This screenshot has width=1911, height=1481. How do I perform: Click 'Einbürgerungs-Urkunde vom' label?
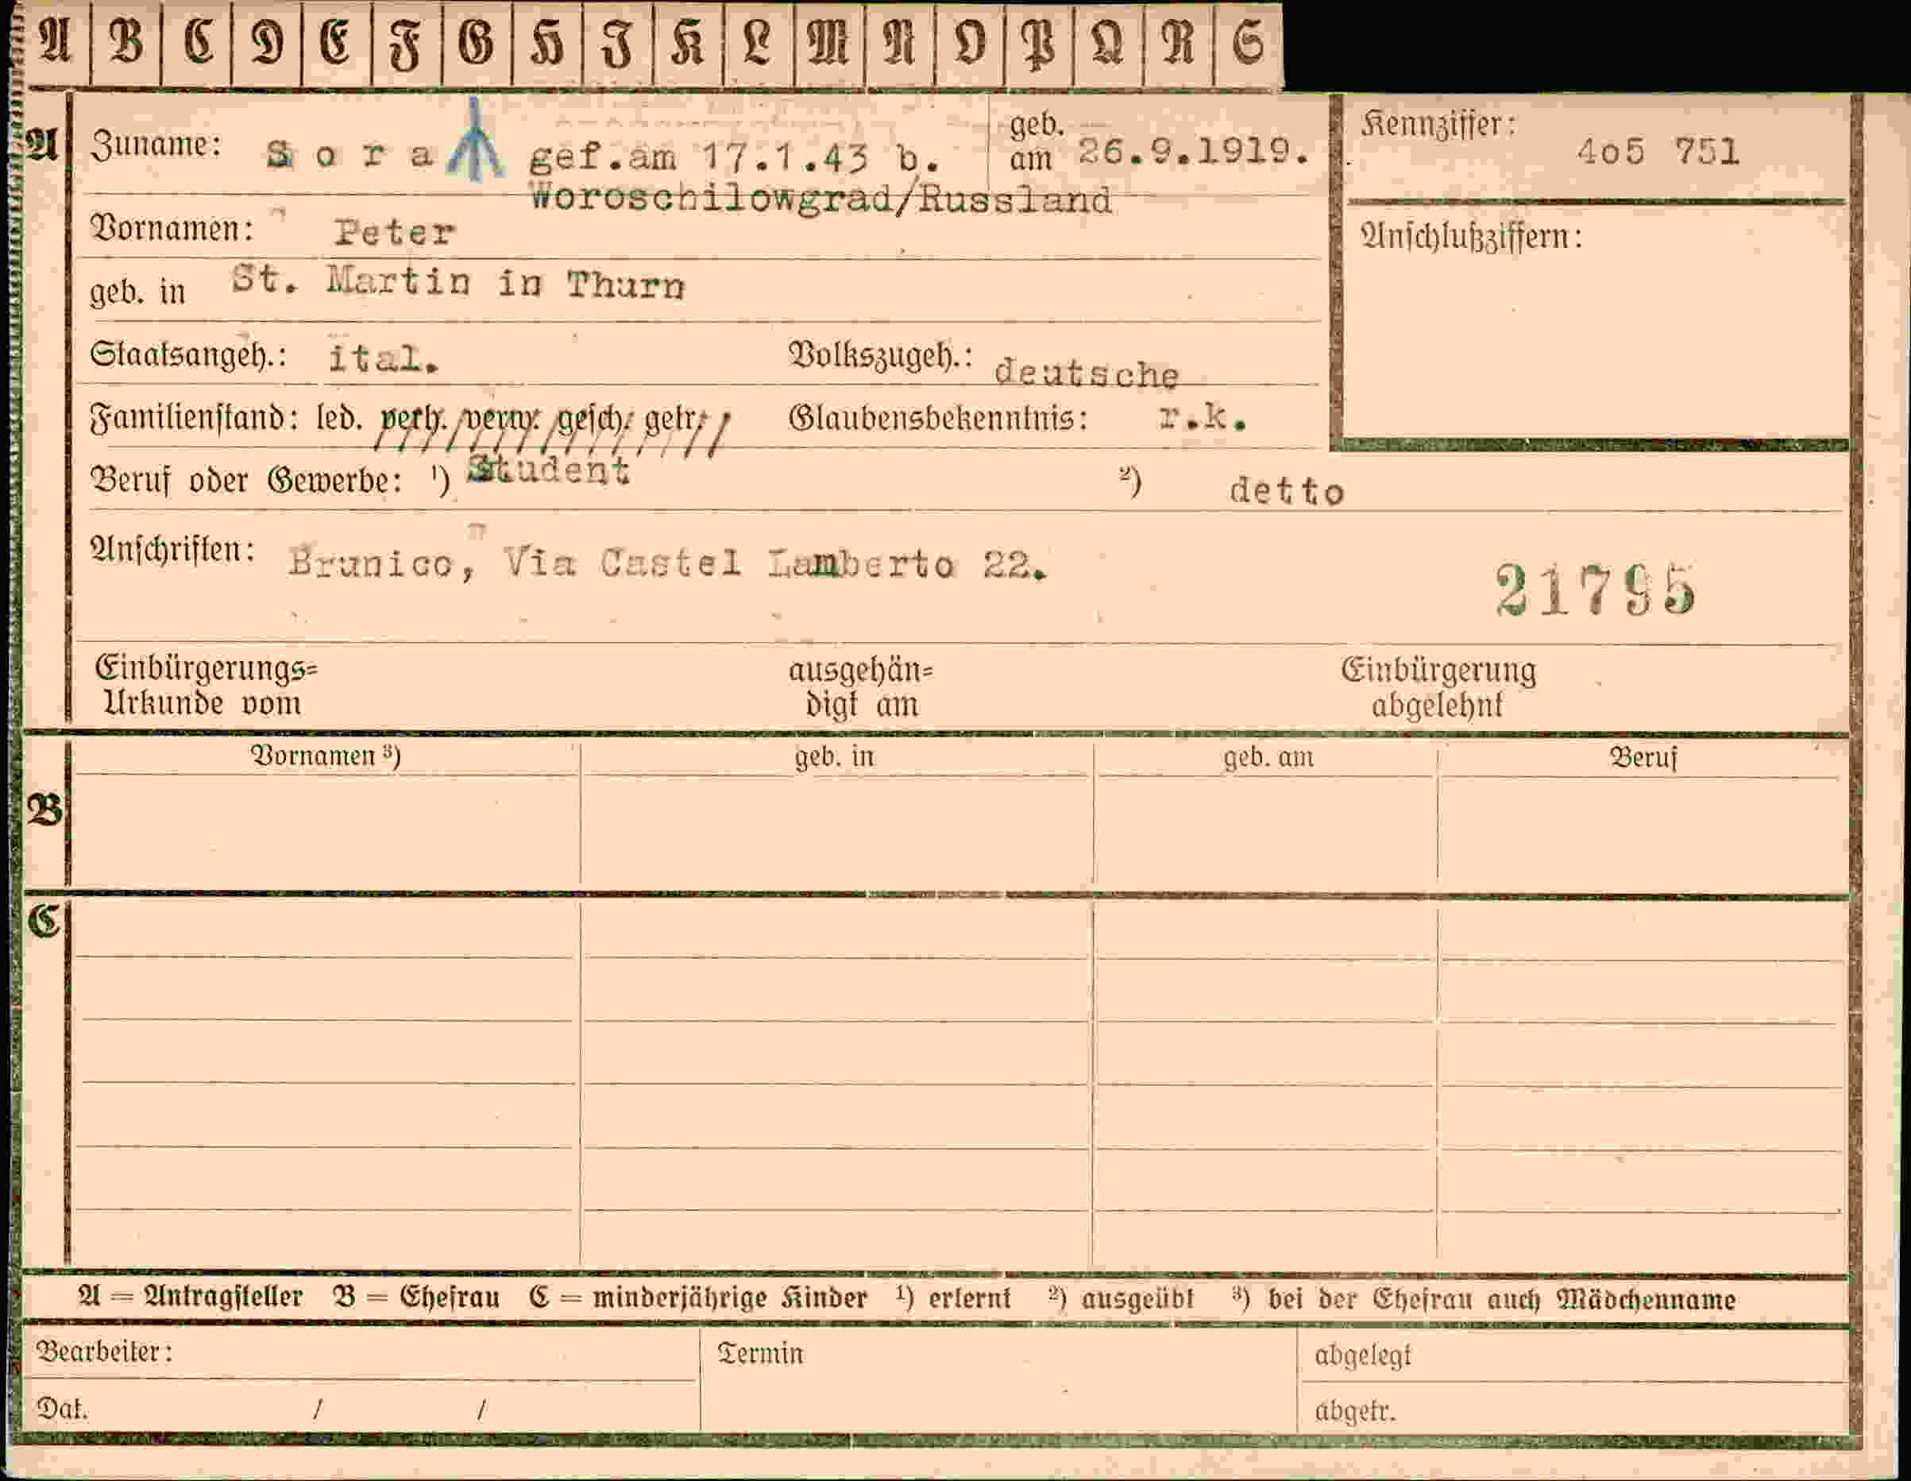tap(206, 686)
